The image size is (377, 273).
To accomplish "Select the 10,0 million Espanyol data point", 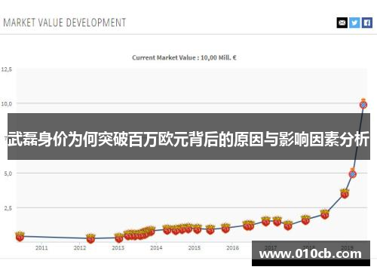I will pyautogui.click(x=363, y=104).
